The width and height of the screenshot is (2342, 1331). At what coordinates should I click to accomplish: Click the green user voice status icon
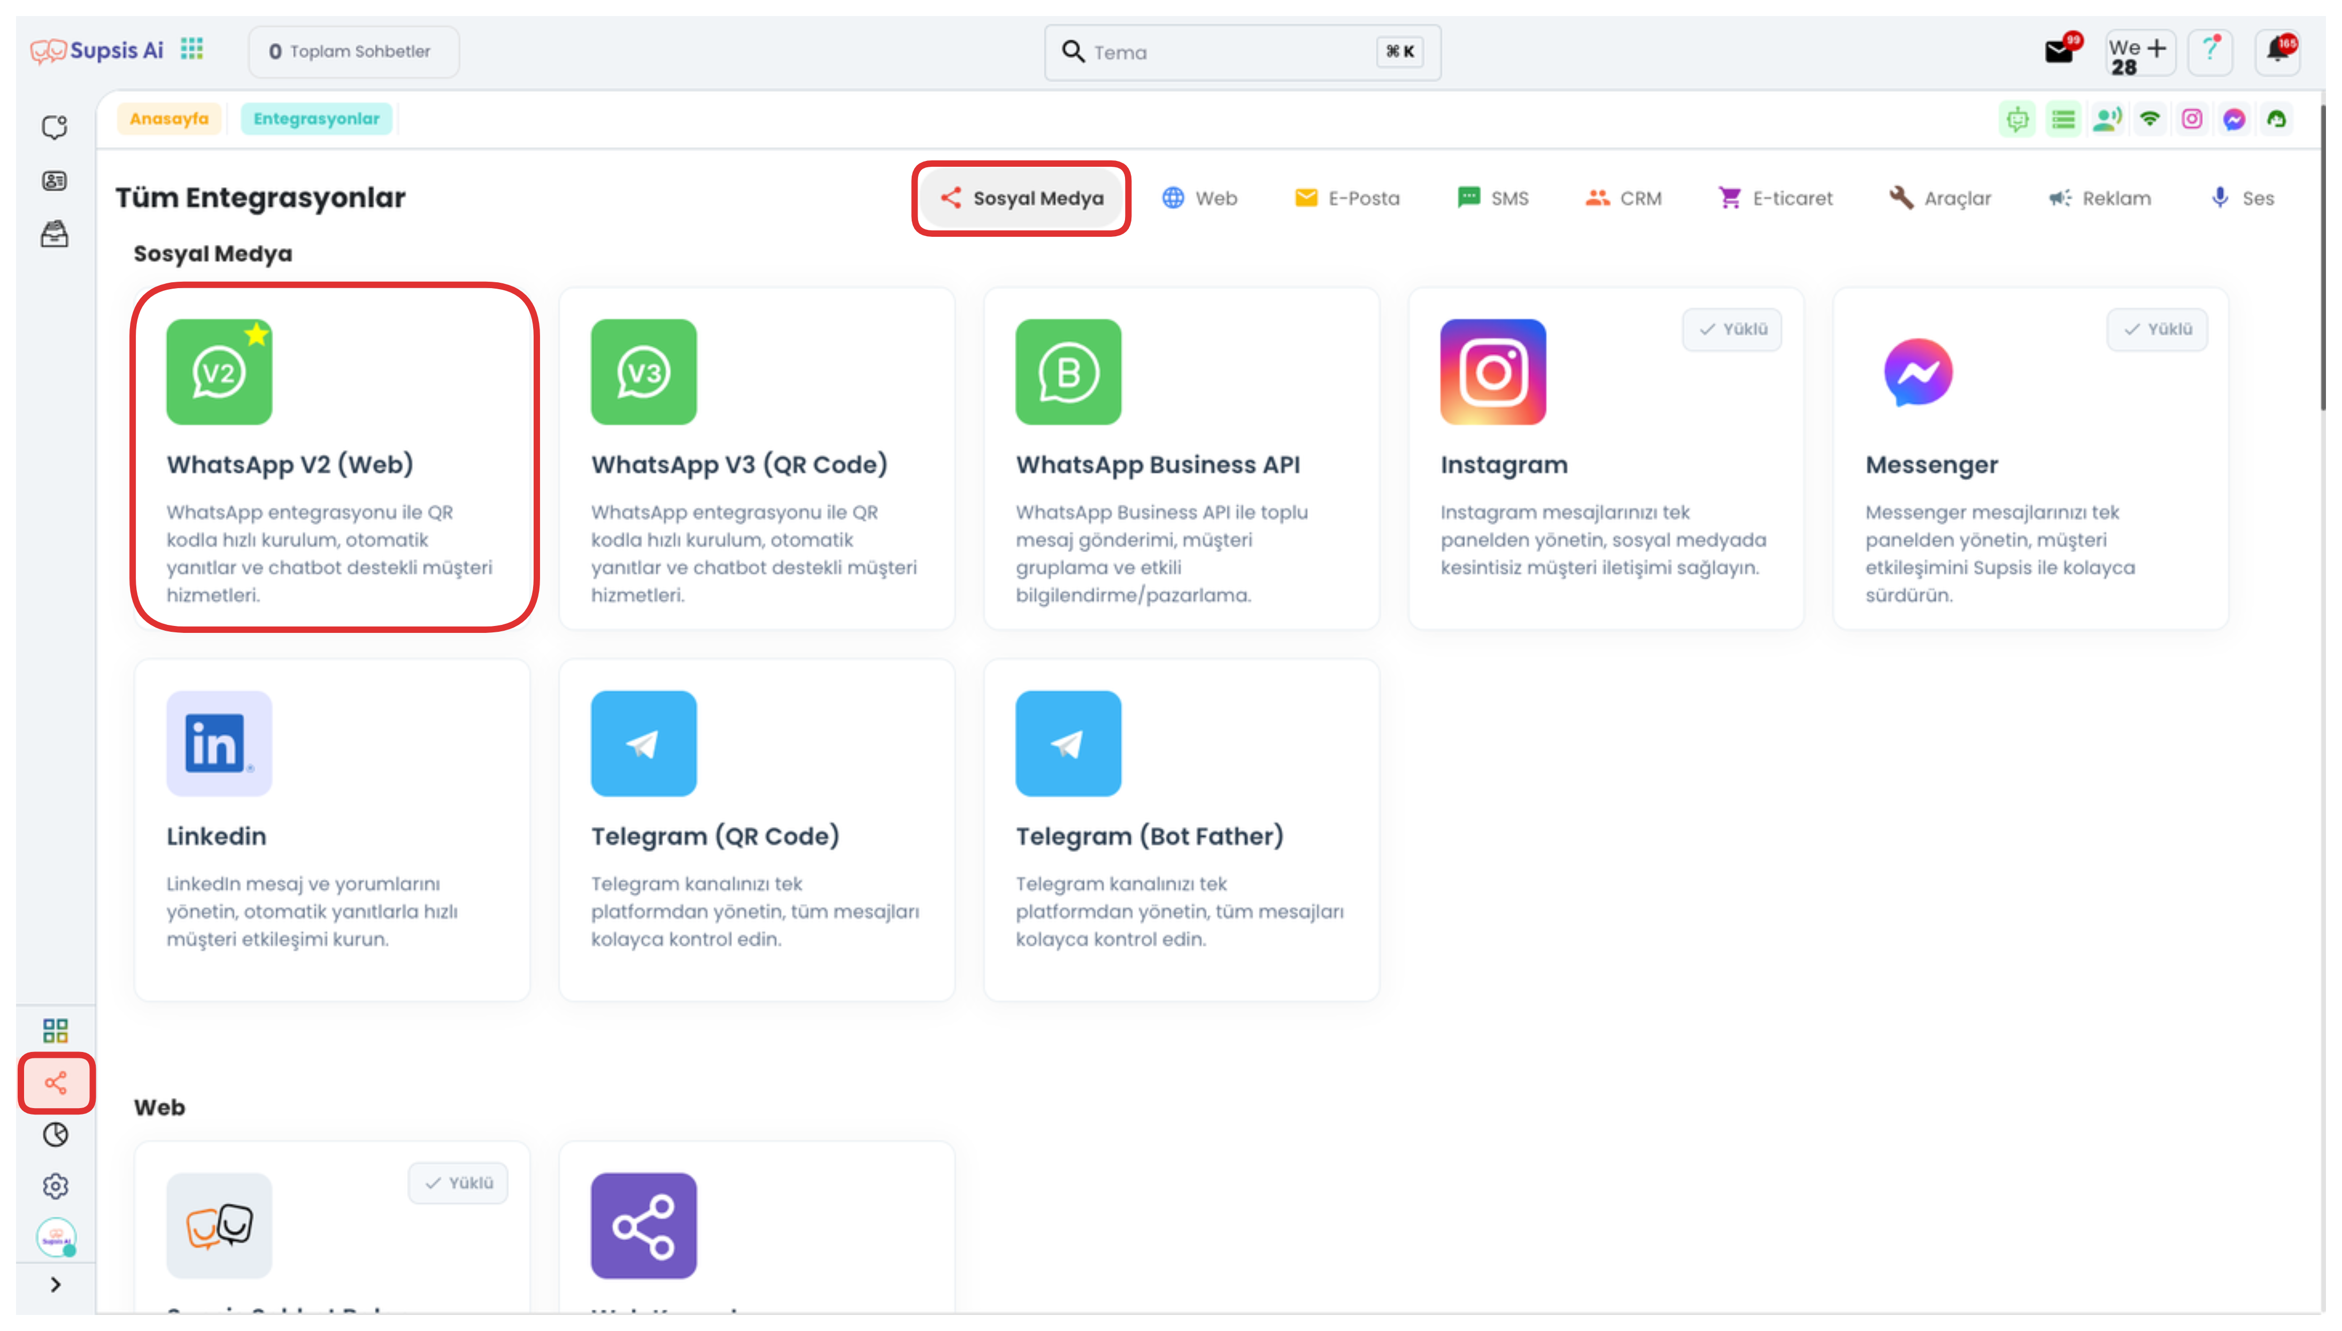(2108, 119)
